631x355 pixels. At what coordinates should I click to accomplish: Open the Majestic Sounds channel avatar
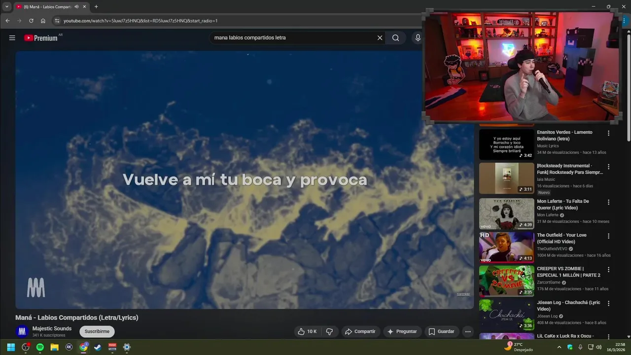coord(22,331)
